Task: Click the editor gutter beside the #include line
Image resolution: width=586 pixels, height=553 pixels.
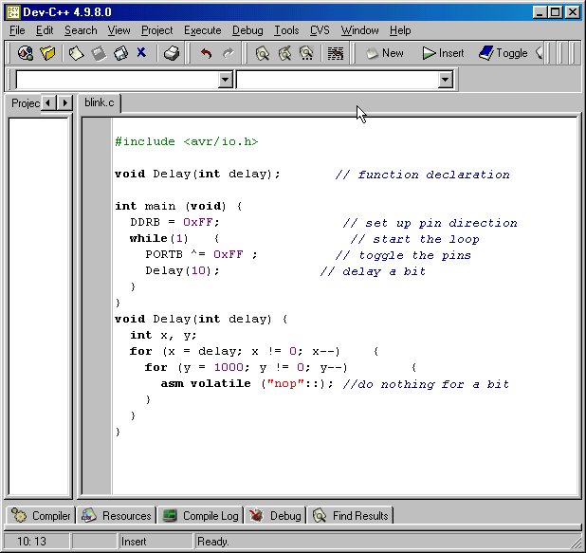Action: click(97, 141)
